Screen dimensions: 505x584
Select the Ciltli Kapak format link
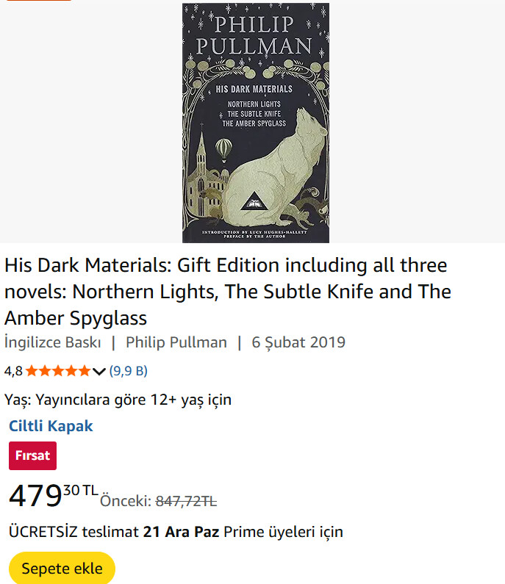51,426
